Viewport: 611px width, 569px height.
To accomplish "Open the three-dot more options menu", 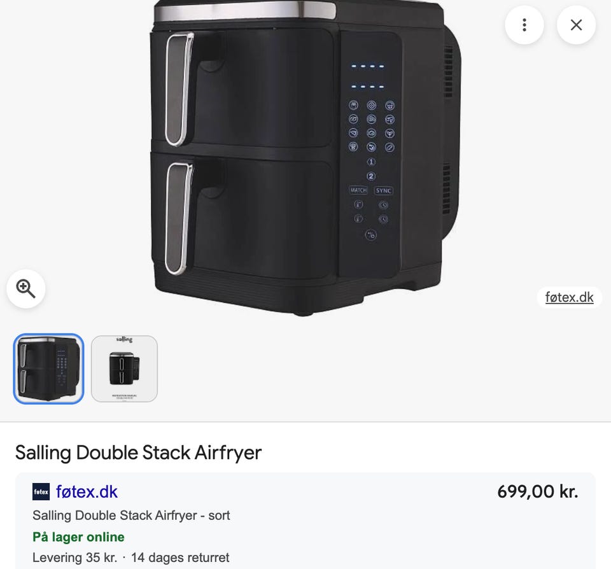I will pos(524,25).
